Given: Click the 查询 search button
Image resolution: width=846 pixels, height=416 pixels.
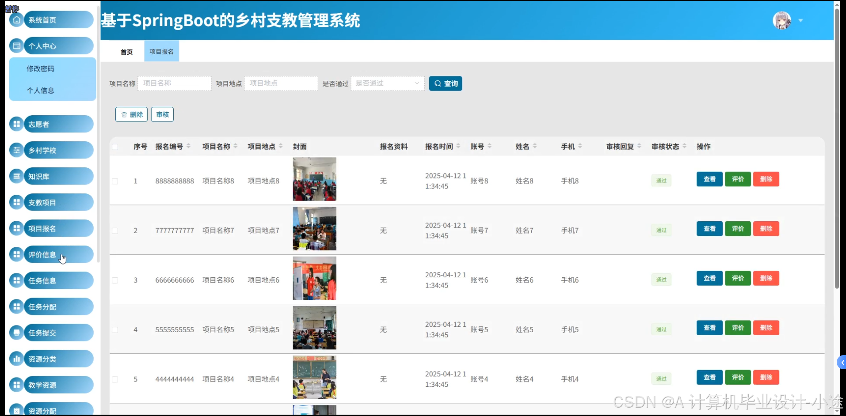Looking at the screenshot, I should tap(446, 83).
